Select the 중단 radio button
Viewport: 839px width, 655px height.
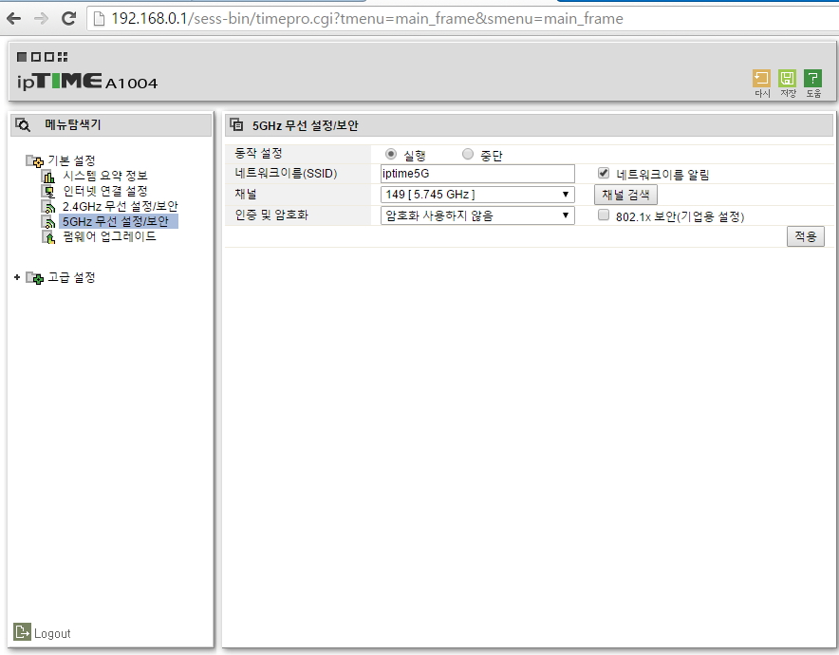coord(468,154)
